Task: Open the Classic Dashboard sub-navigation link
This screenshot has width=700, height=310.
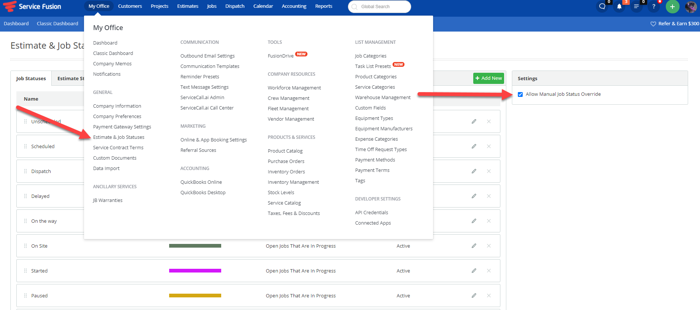Action: click(58, 23)
